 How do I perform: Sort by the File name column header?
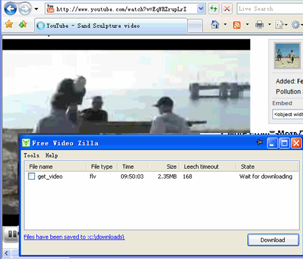(56, 166)
